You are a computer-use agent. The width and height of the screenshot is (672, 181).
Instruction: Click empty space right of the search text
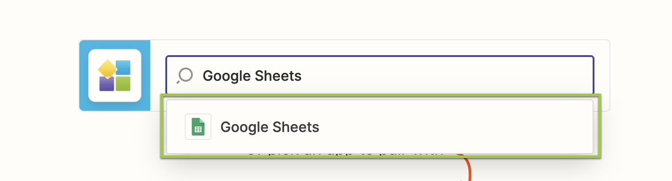(443, 76)
